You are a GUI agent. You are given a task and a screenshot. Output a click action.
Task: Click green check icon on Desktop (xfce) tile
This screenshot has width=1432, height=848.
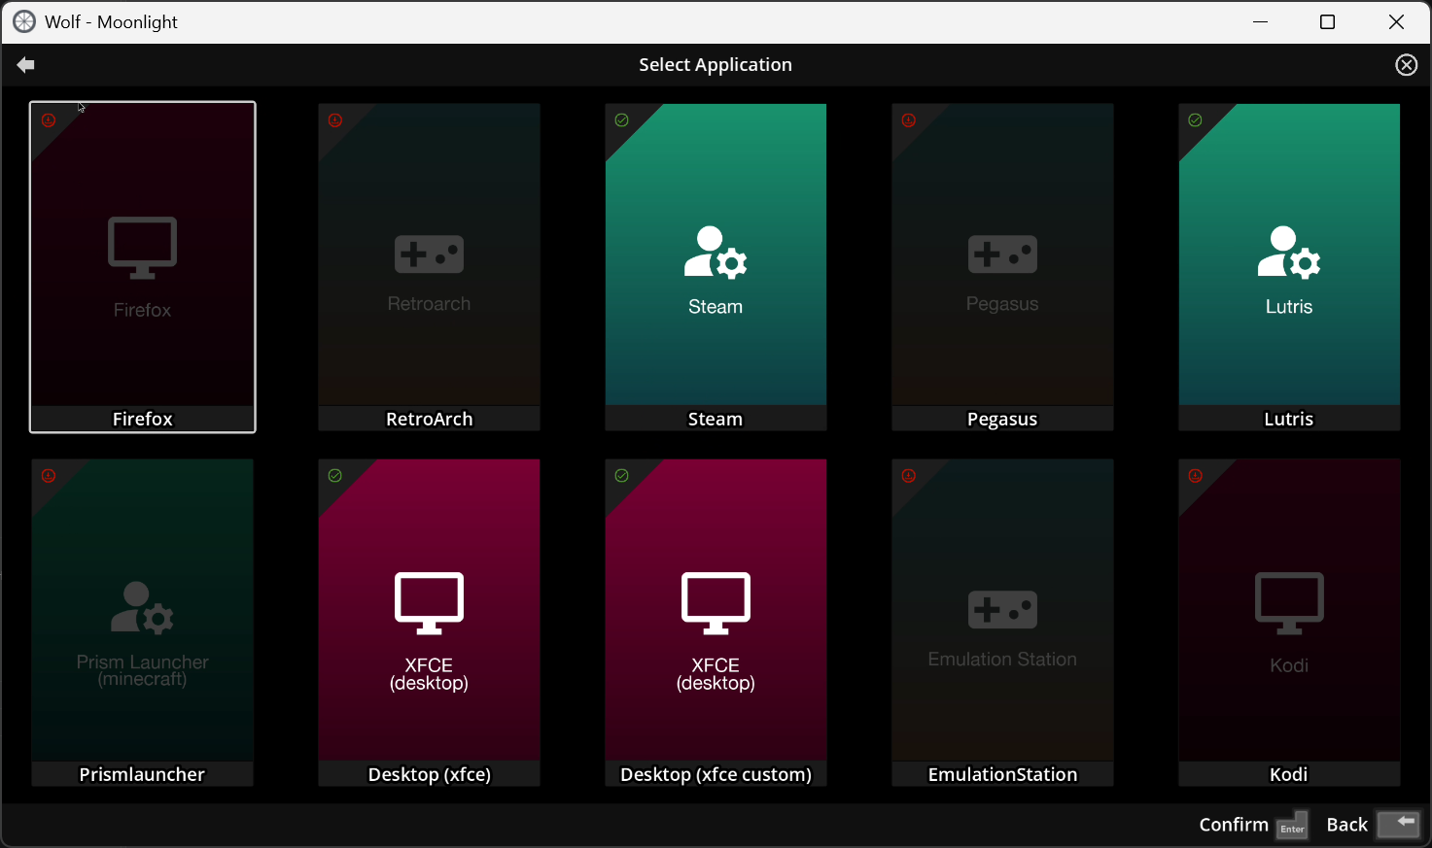(x=335, y=476)
